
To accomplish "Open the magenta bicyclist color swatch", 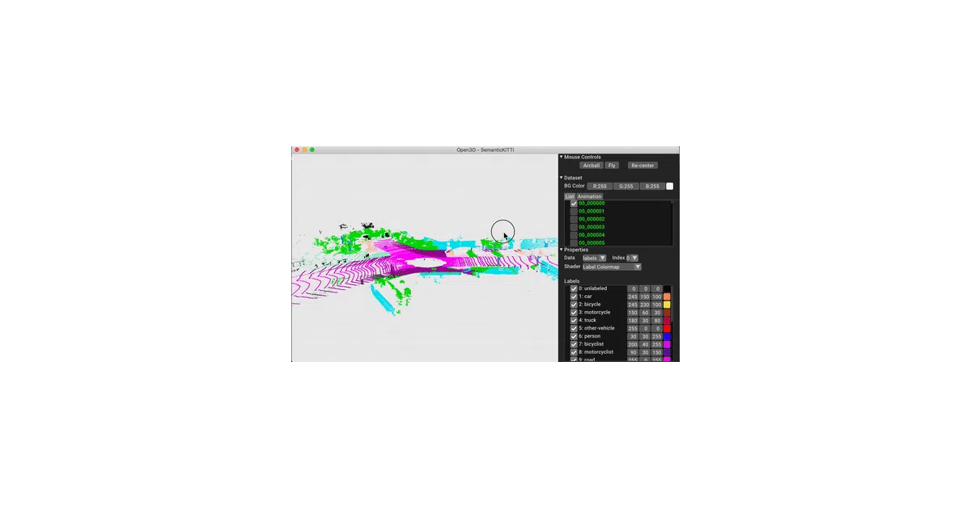I will pos(667,344).
